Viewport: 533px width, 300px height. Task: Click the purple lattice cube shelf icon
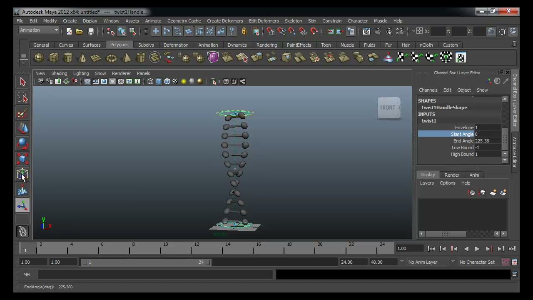tap(213, 57)
